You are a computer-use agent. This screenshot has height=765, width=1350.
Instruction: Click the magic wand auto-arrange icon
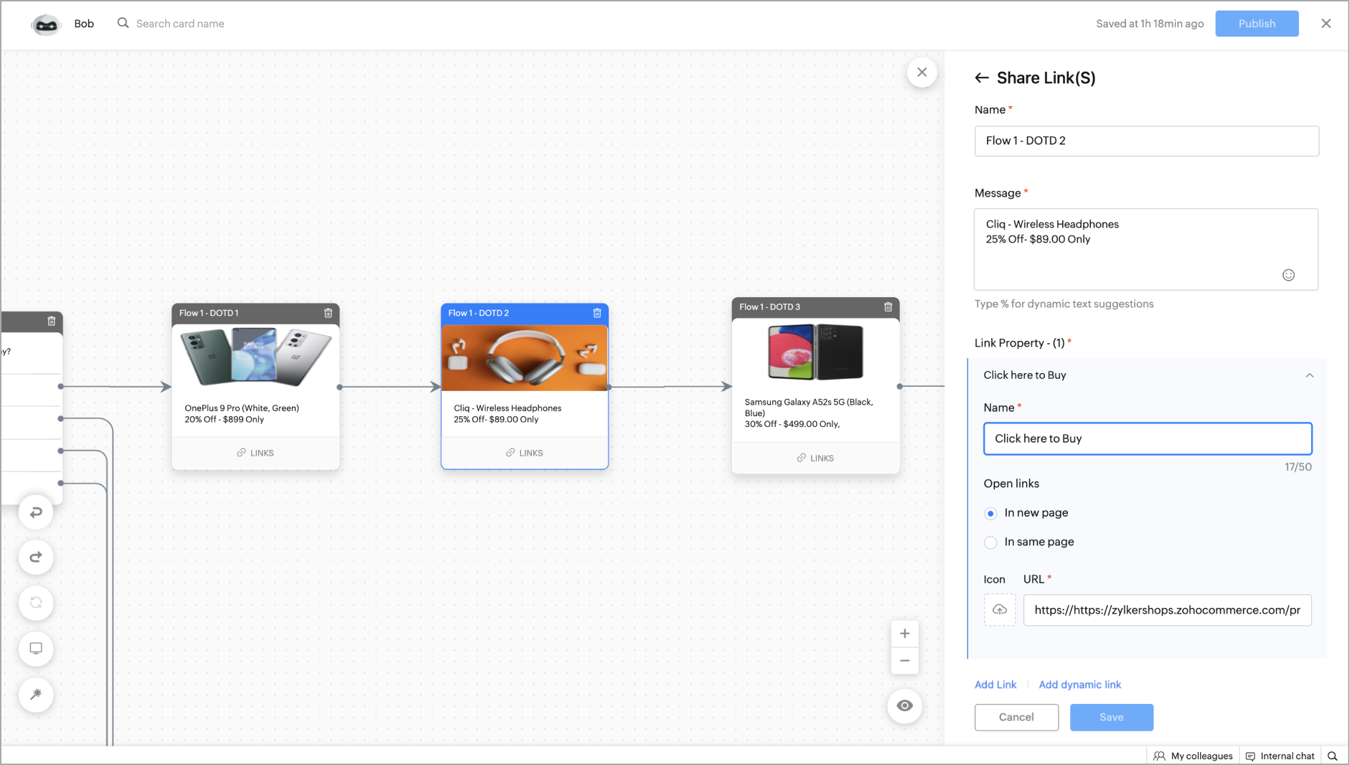[36, 694]
